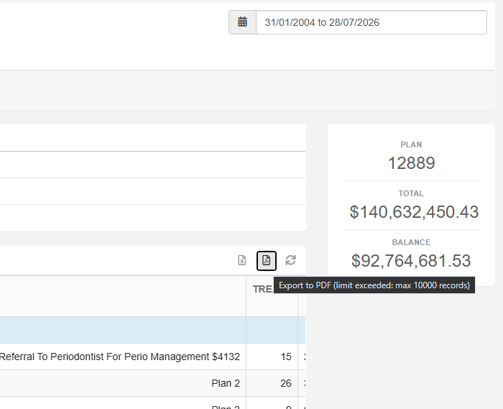Screen dimensions: 503x409
Task: Click the TOTAL label in summary card
Action: [x=411, y=193]
